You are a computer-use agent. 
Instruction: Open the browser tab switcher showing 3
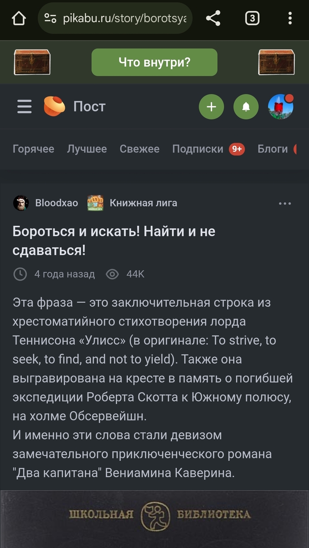tap(252, 19)
